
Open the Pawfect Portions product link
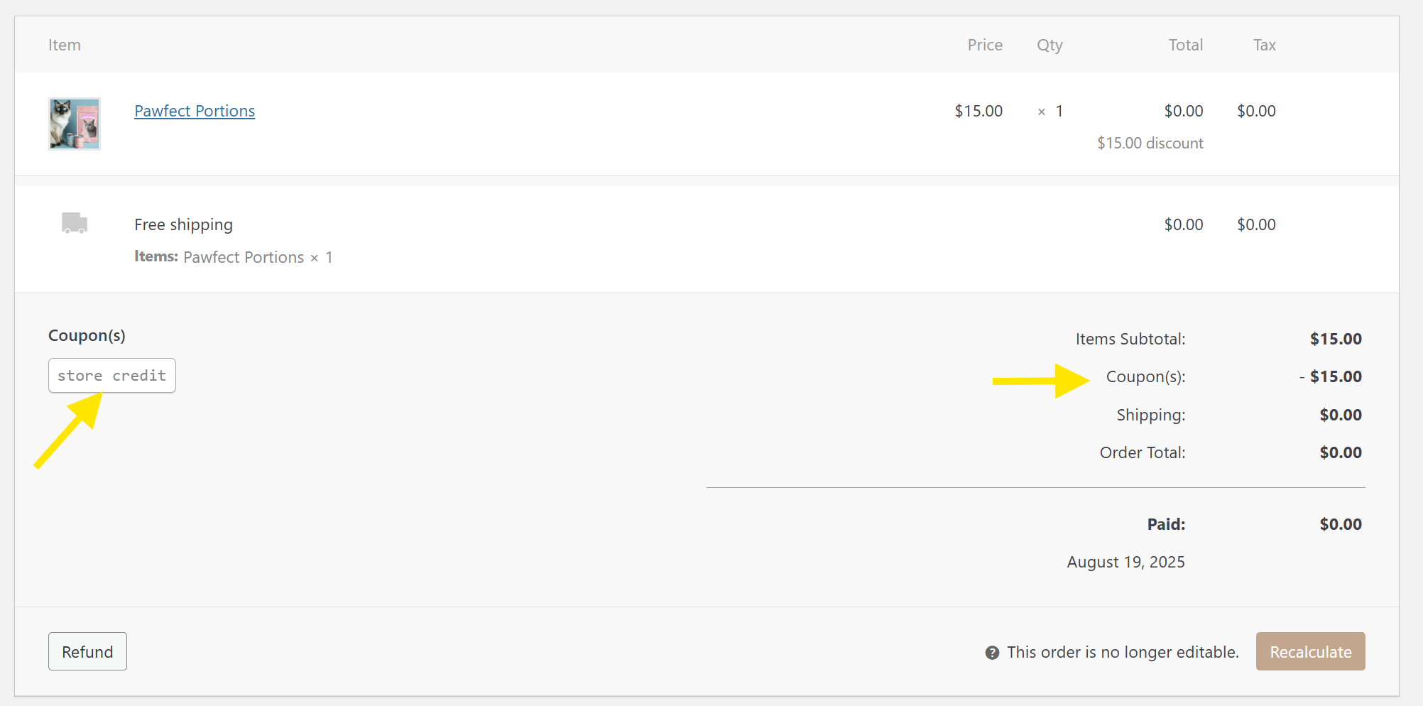click(x=195, y=111)
